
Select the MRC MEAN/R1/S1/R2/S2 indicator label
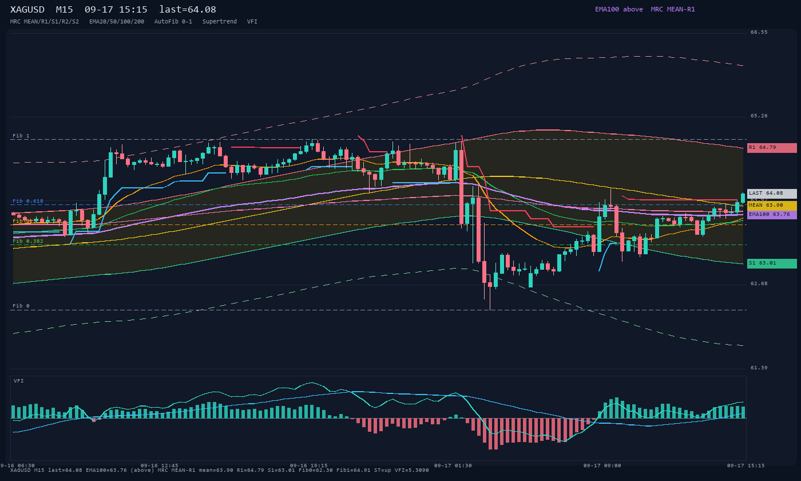(x=45, y=22)
